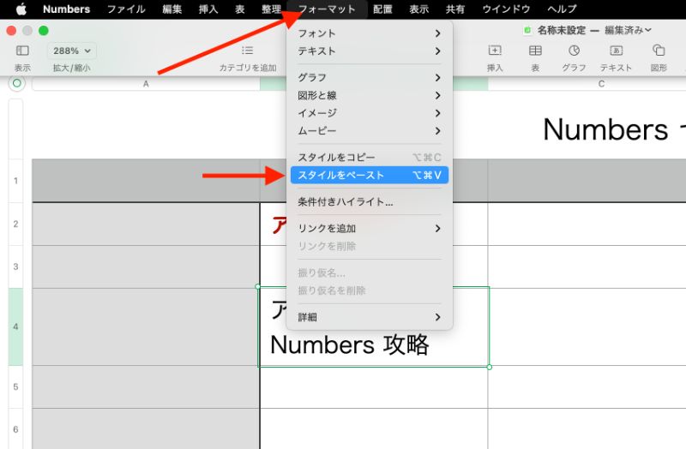Click the テキスト toolbar icon
686x449 pixels.
(616, 51)
